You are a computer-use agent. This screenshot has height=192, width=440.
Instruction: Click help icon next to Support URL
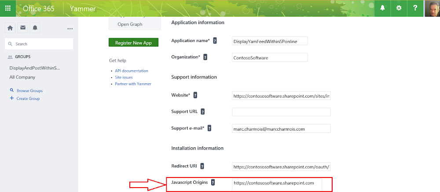pyautogui.click(x=202, y=112)
